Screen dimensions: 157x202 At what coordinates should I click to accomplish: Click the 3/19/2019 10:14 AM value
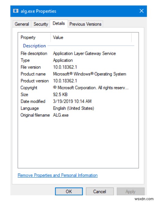click(72, 101)
